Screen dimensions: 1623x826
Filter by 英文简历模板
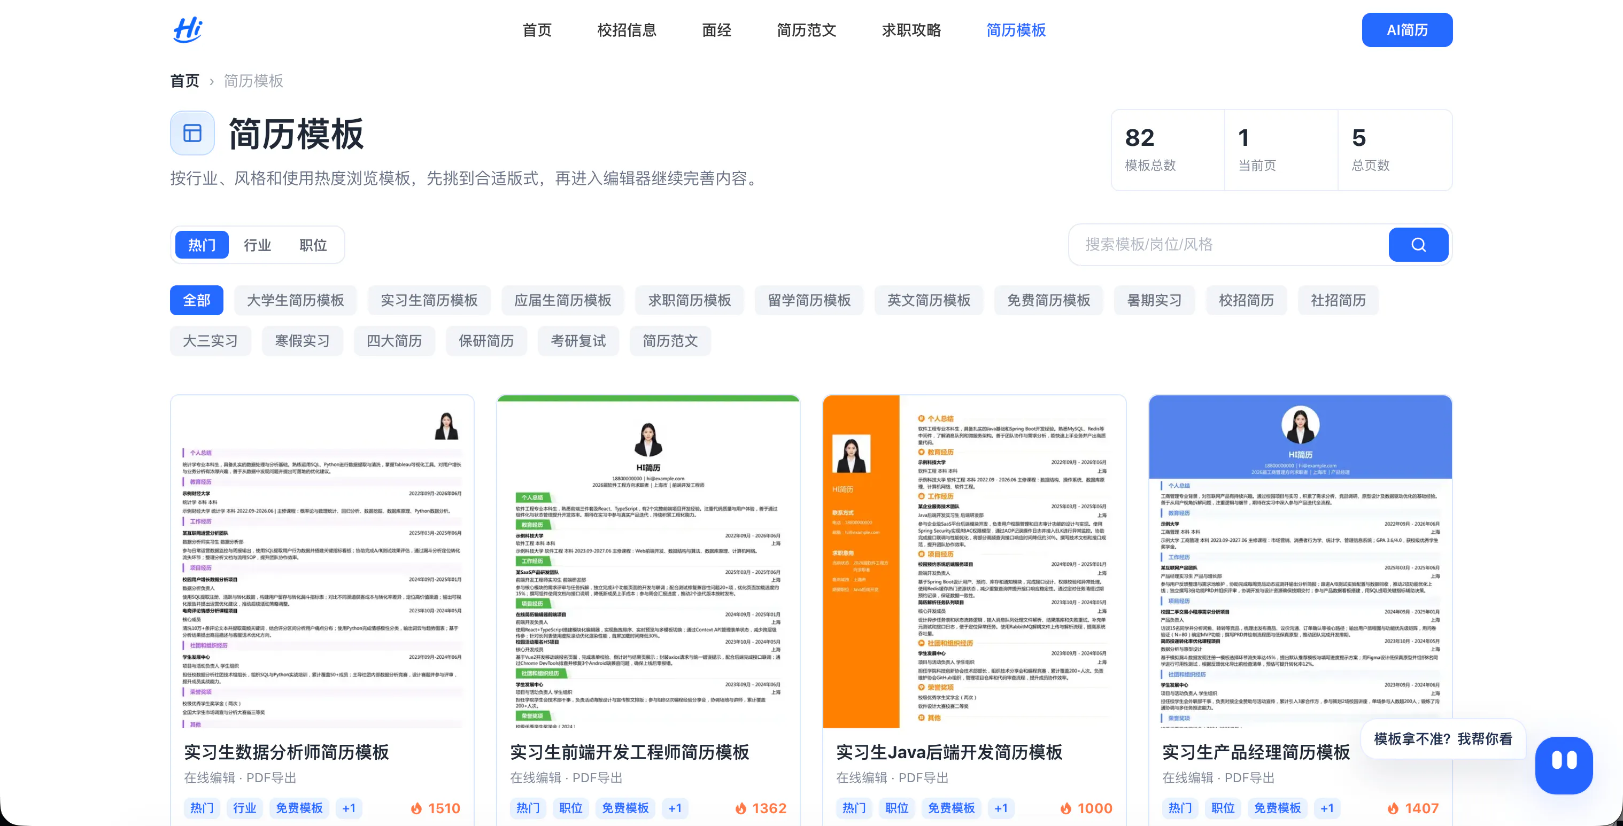click(x=929, y=300)
